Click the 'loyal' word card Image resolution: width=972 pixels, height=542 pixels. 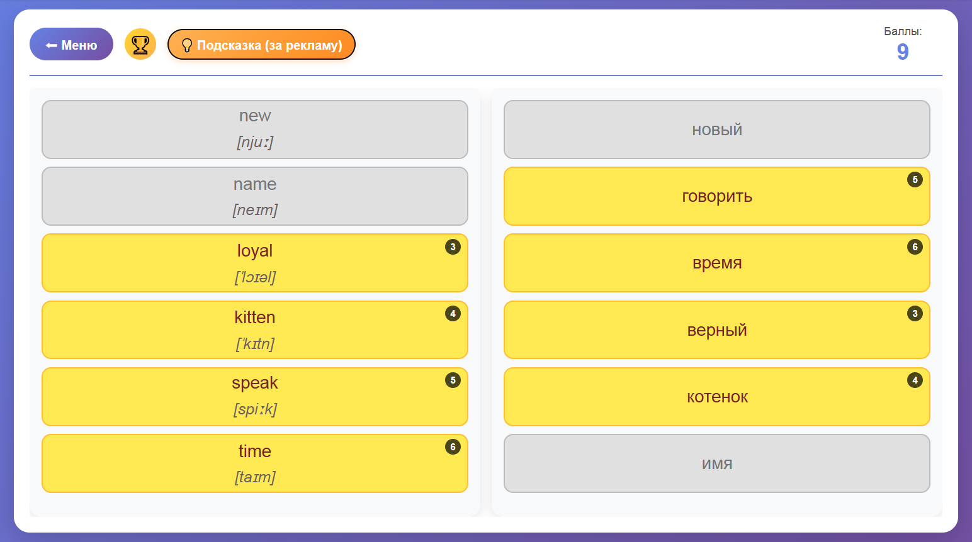coord(254,263)
